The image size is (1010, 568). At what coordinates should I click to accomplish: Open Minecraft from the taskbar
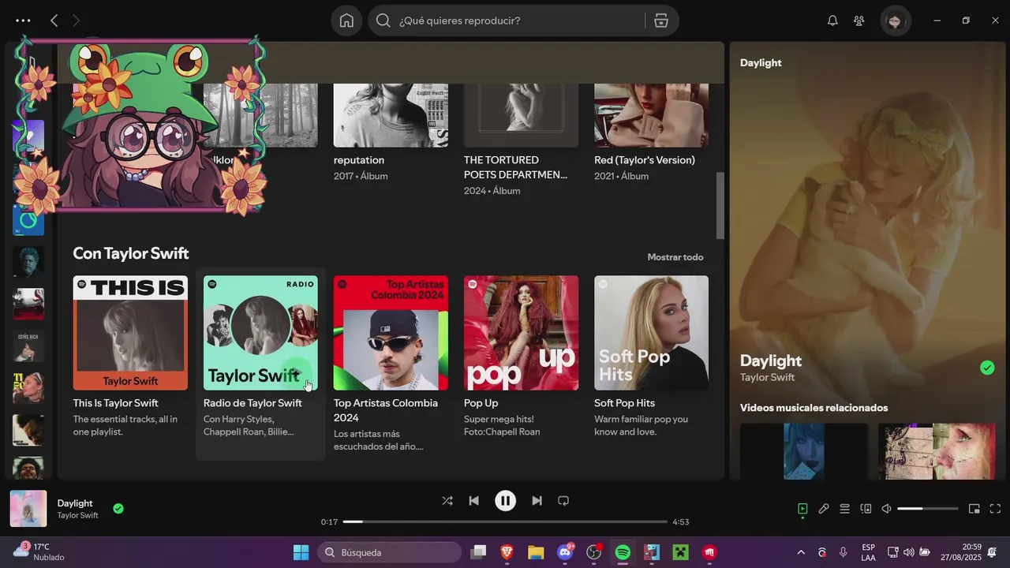(680, 552)
